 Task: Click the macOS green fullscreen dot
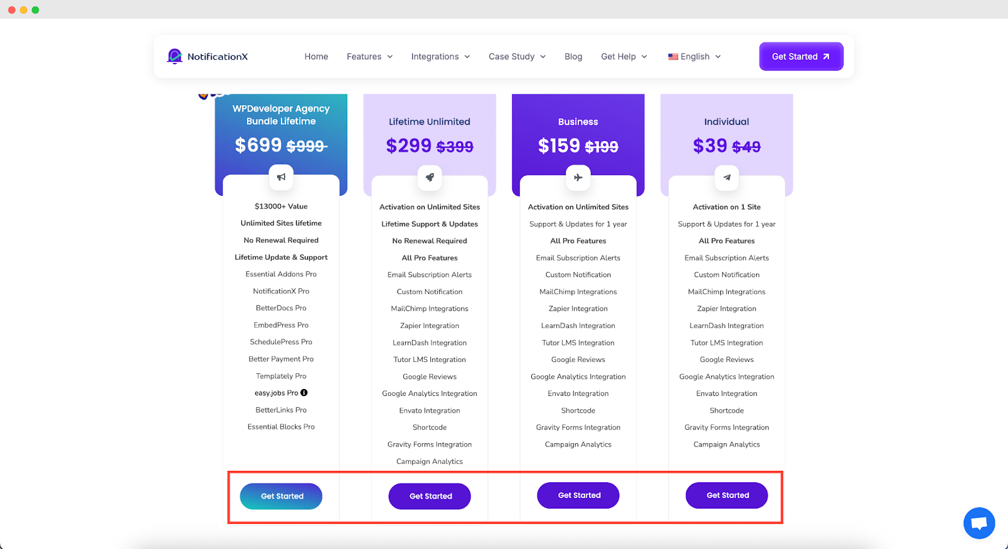click(35, 10)
